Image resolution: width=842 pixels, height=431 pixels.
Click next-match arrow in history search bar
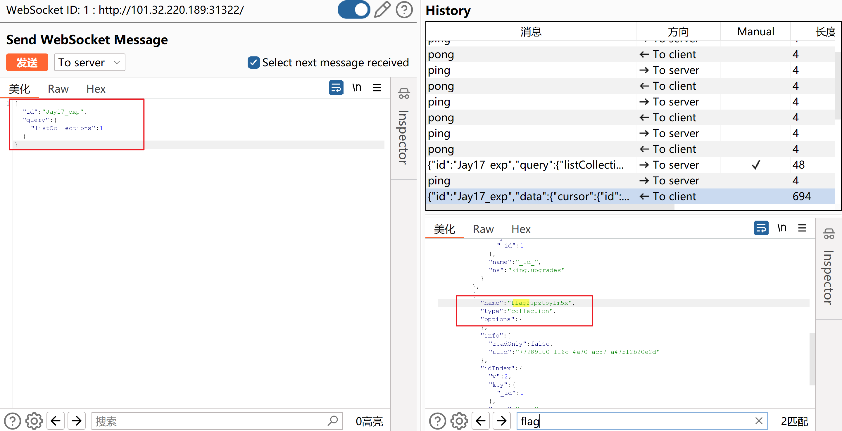tap(502, 421)
